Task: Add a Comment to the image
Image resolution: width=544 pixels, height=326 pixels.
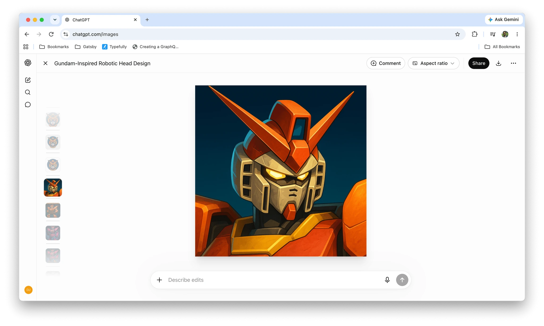Action: pyautogui.click(x=386, y=63)
